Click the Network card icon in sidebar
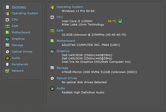166x112 pixels. coord(8,71)
